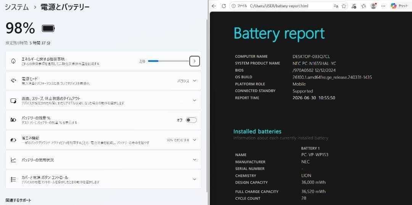Image resolution: width=412 pixels, height=205 pixels.
Task: Open the media control icon in toolbar
Action: point(354,6)
